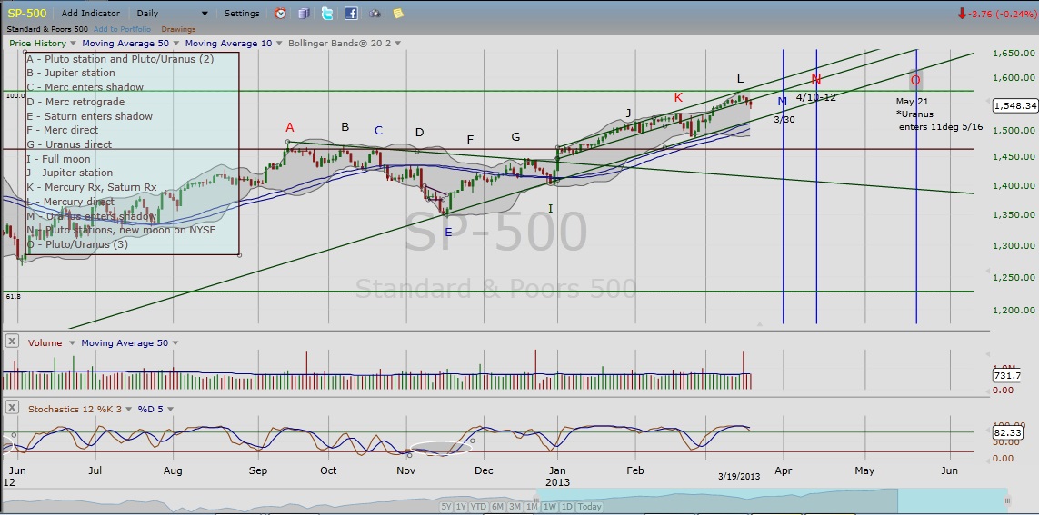Expand the volume panel Moving Average 50 dropdown

pyautogui.click(x=175, y=343)
